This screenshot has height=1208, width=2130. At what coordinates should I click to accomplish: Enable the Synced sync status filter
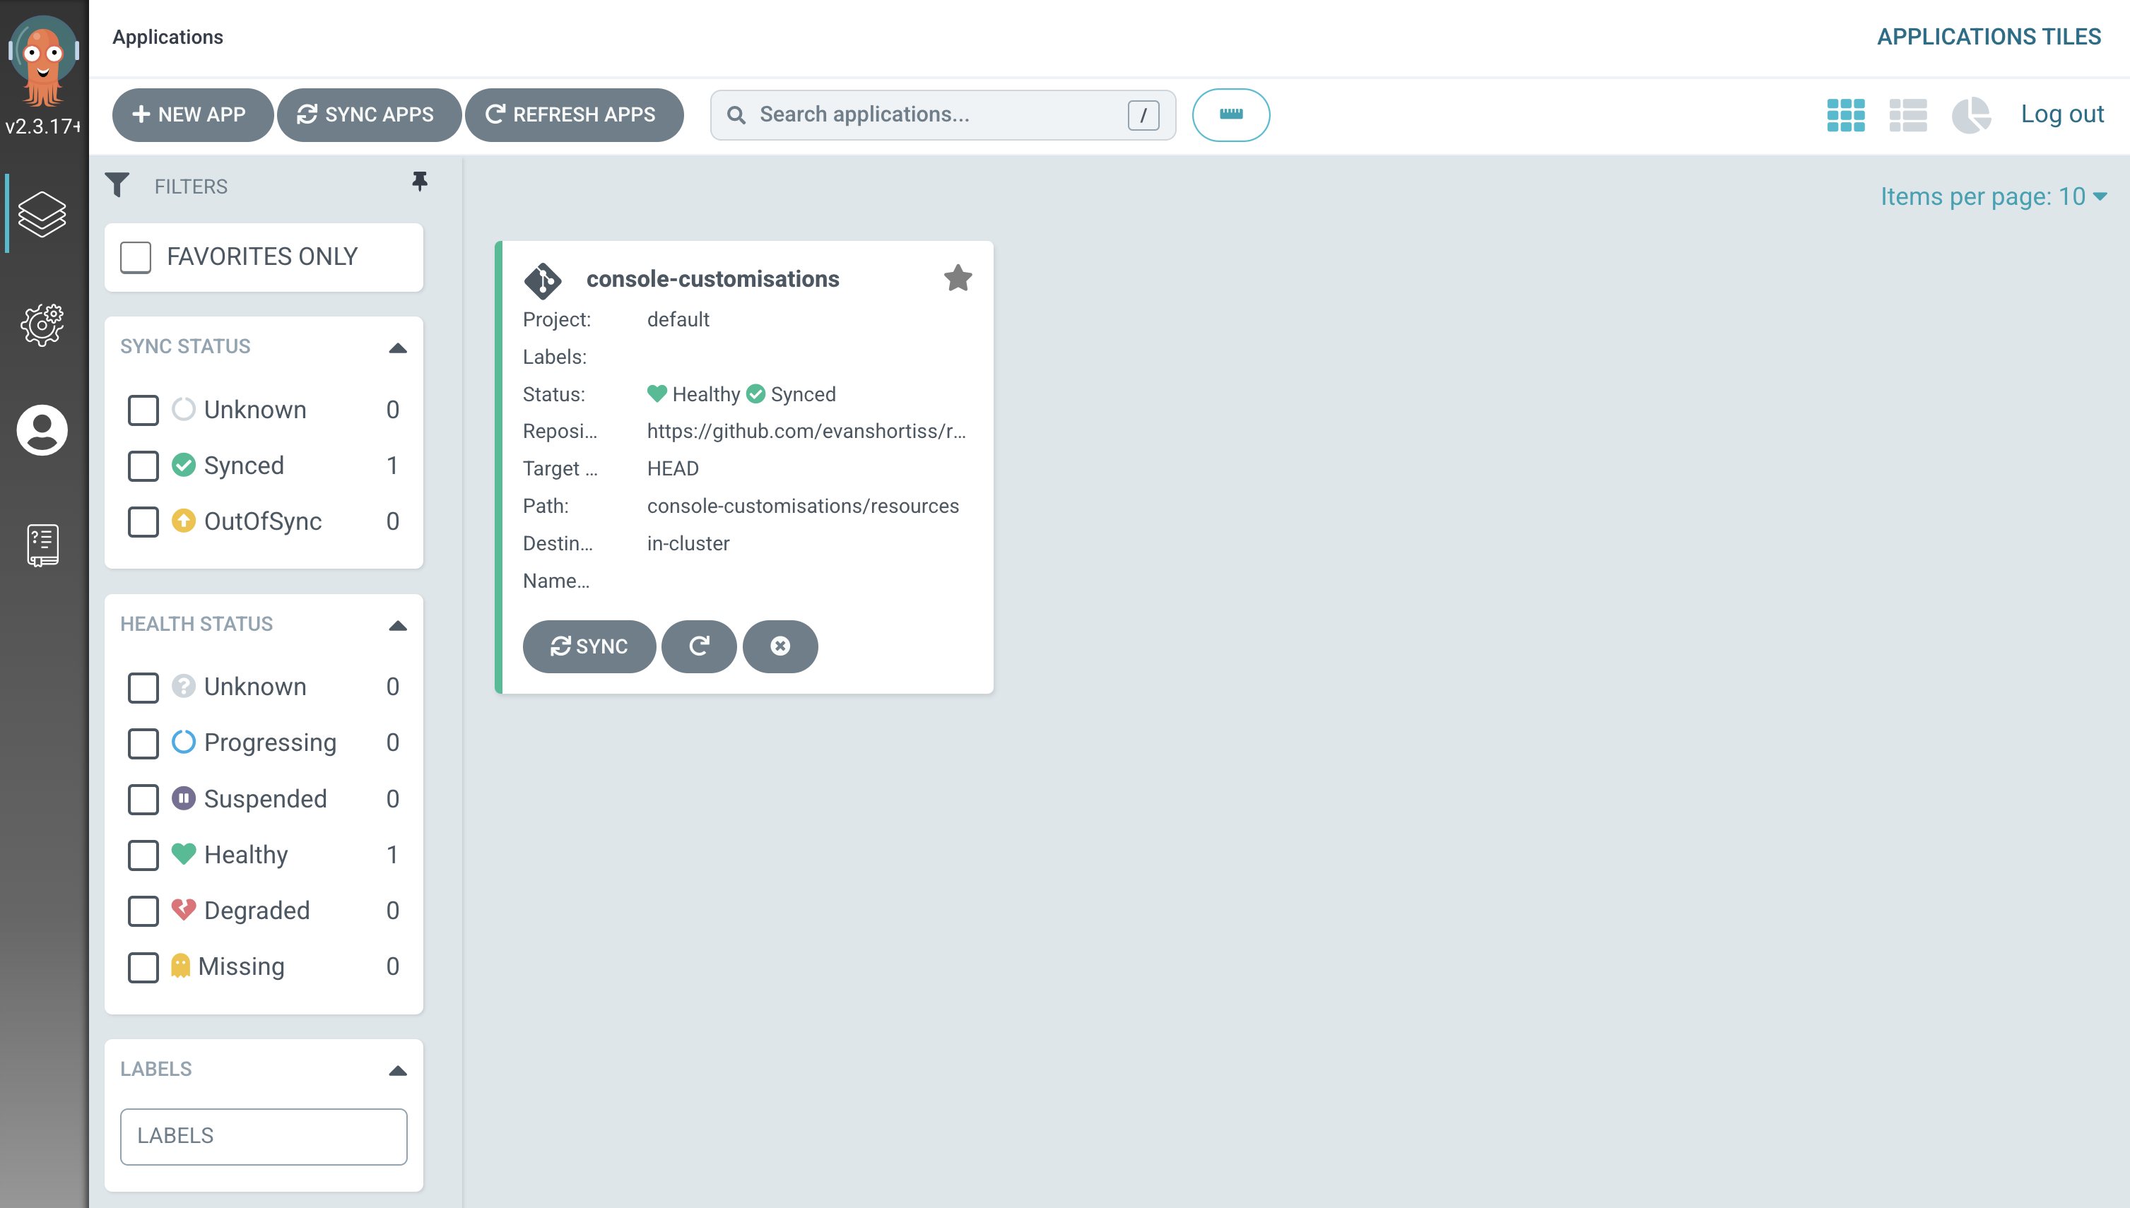(x=142, y=465)
